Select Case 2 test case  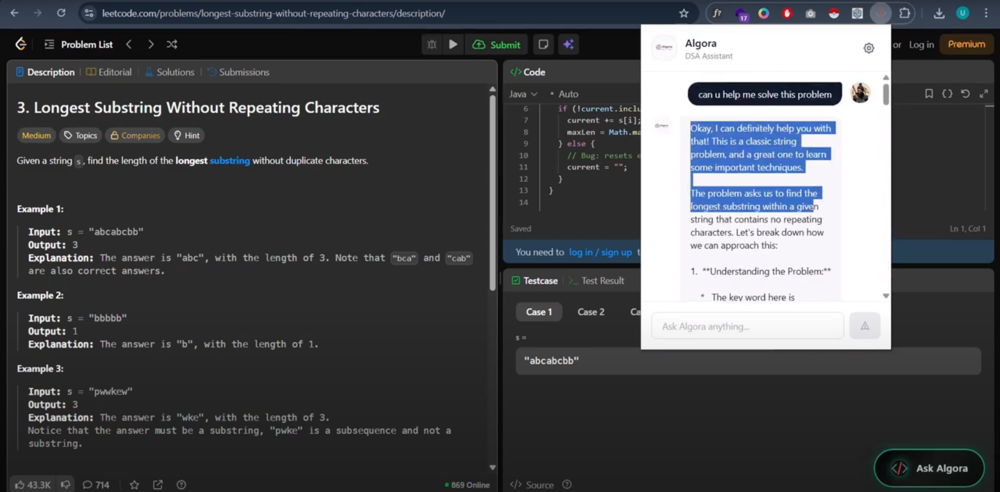(591, 312)
